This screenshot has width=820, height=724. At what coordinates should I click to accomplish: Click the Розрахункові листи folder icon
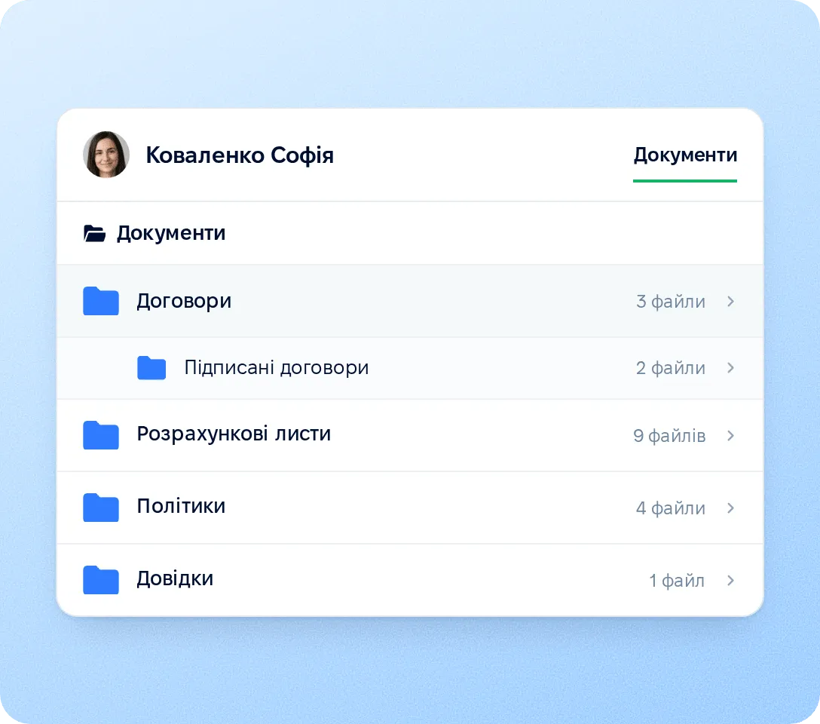[x=101, y=434]
